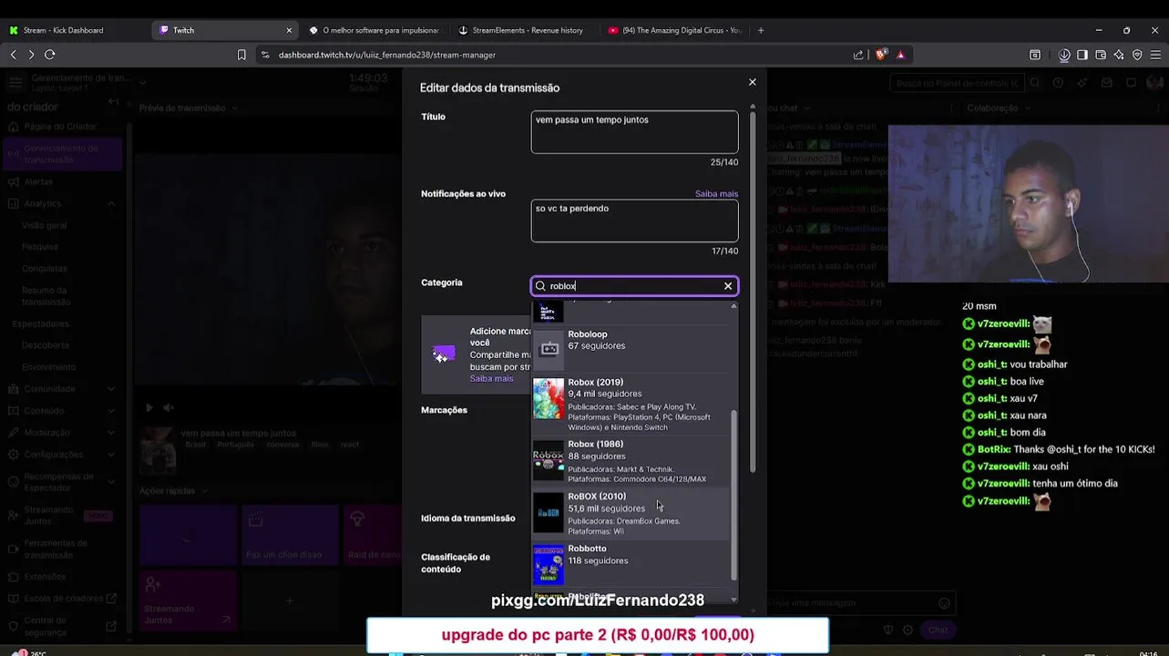Switch to Stream - Kick Dashboard tab
The width and height of the screenshot is (1169, 656).
point(63,30)
